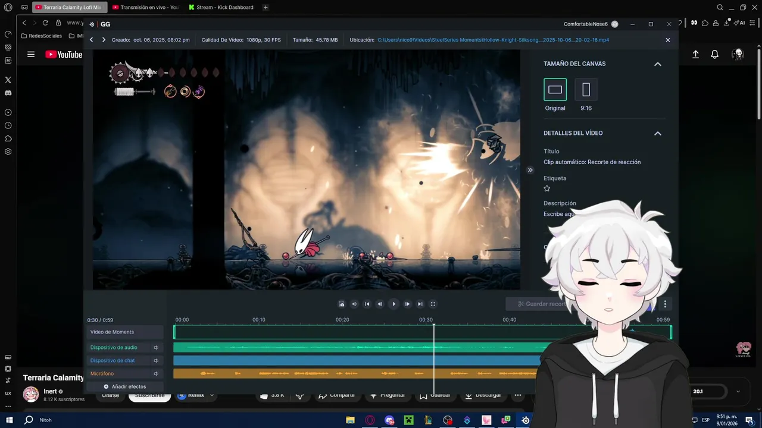Mute the Micrófono track
762x428 pixels.
156,374
